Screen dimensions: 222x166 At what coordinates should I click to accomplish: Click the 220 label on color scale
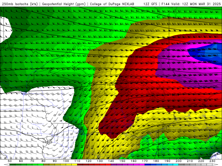coord(201,161)
